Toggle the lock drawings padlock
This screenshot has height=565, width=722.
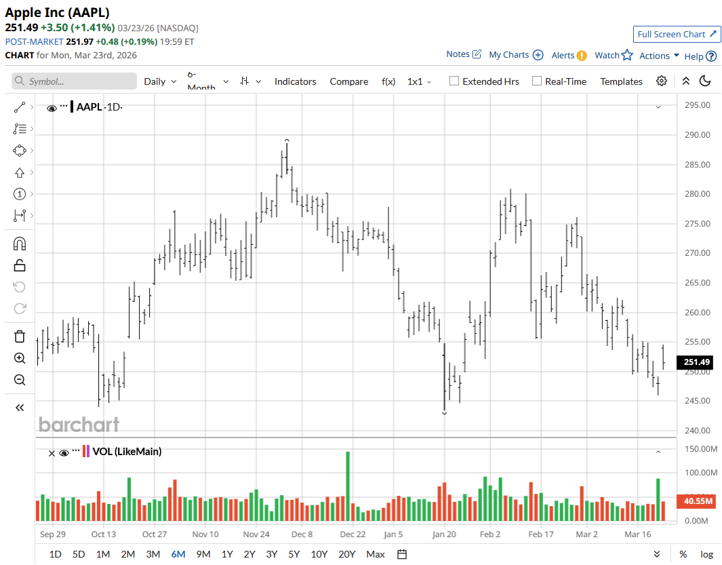point(20,265)
